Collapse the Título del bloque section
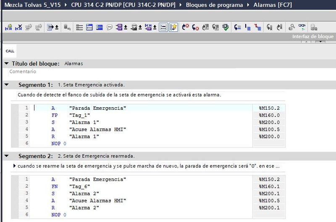Viewport: 336px width, 222px height. (x=6, y=64)
